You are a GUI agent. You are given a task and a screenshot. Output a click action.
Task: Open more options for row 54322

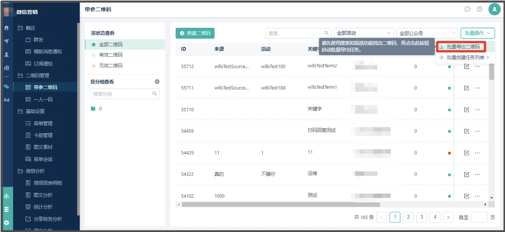coord(477,174)
